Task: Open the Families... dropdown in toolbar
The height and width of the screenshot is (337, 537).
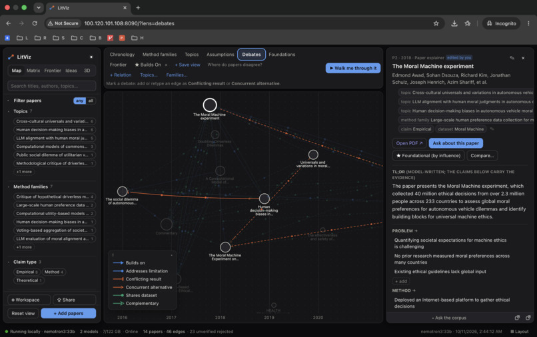Action: point(177,75)
